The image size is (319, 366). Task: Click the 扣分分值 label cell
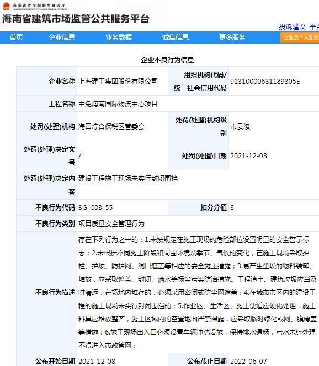coord(199,207)
